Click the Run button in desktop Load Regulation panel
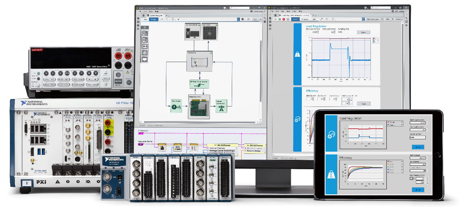This screenshot has height=207, width=460. point(363,32)
